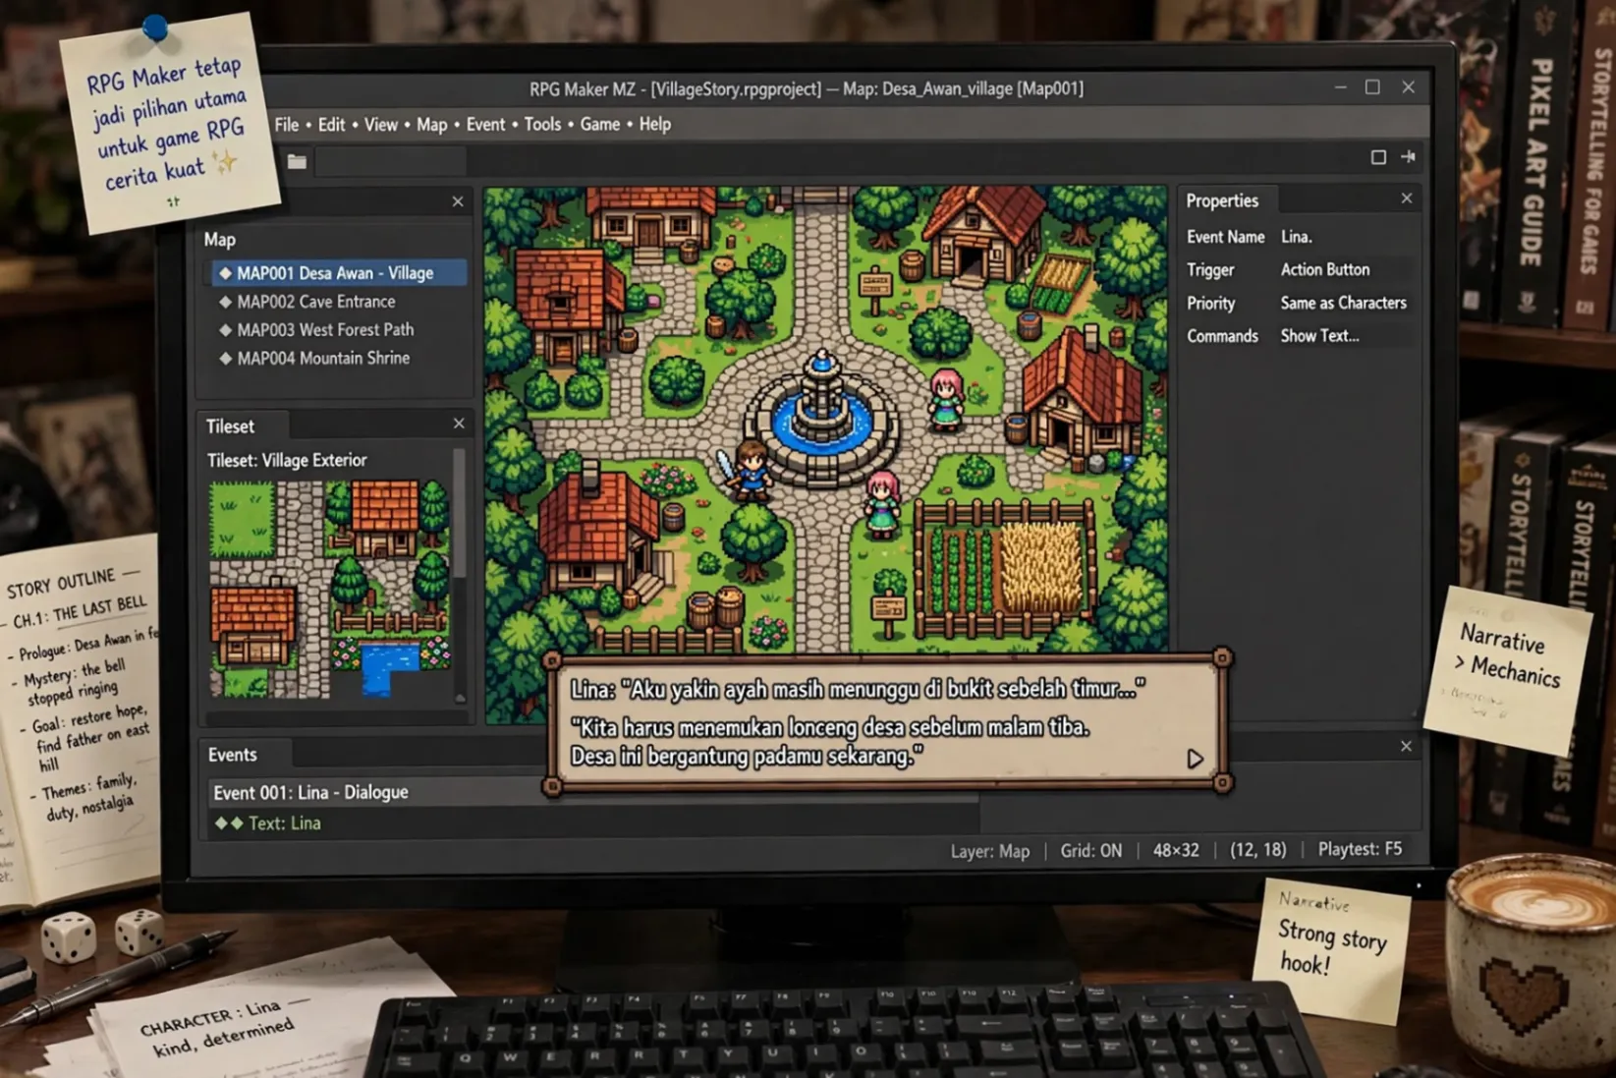1616x1078 pixels.
Task: Click the pin icon beside the square toolbar icon
Action: coord(1408,157)
